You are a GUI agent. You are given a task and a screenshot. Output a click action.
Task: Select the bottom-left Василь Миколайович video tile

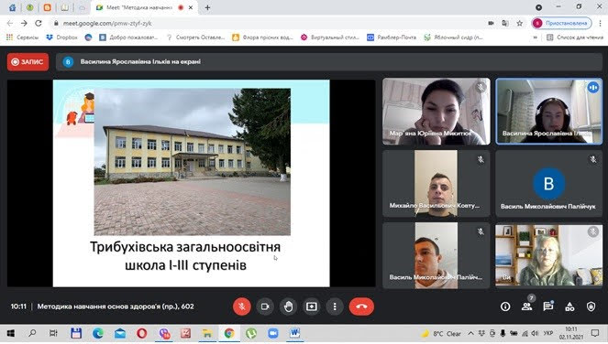(x=437, y=255)
